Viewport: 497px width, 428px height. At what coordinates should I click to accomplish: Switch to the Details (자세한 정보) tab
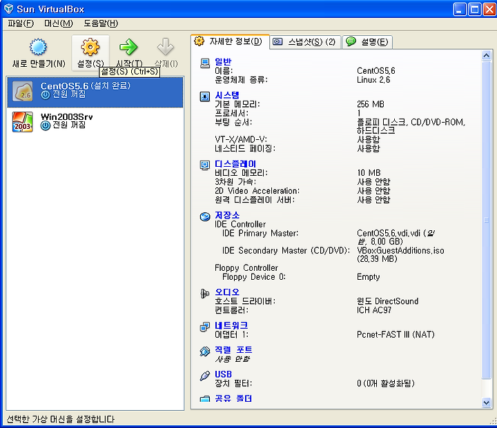point(231,42)
